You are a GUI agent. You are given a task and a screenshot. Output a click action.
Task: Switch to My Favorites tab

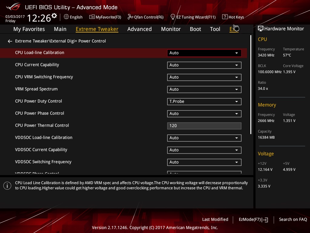click(29, 29)
